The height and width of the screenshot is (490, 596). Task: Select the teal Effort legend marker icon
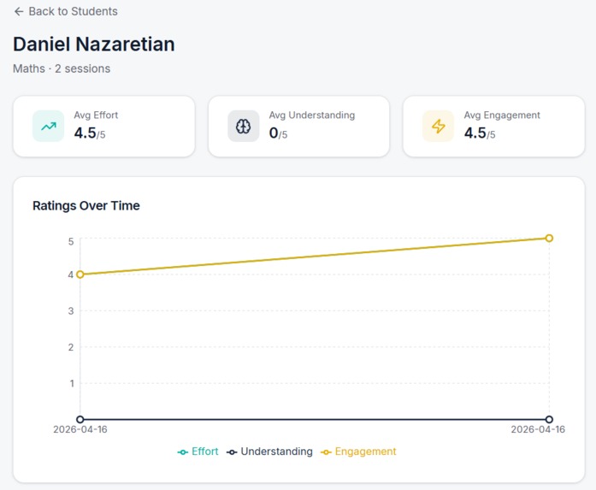pyautogui.click(x=182, y=452)
